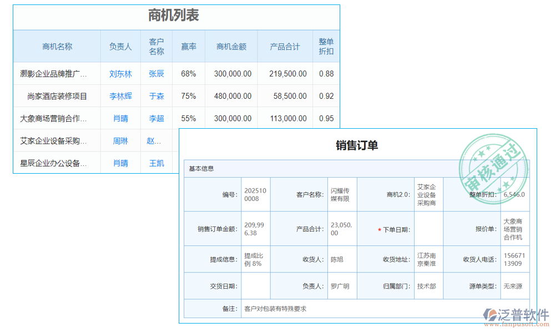Select customer 于森 in the table
This screenshot has width=555, height=333.
coord(156,95)
